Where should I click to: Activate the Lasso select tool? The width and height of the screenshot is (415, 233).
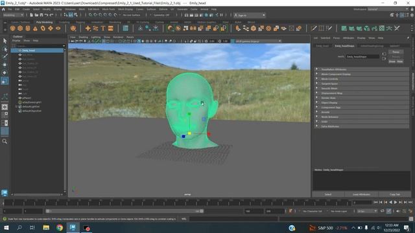[5, 49]
